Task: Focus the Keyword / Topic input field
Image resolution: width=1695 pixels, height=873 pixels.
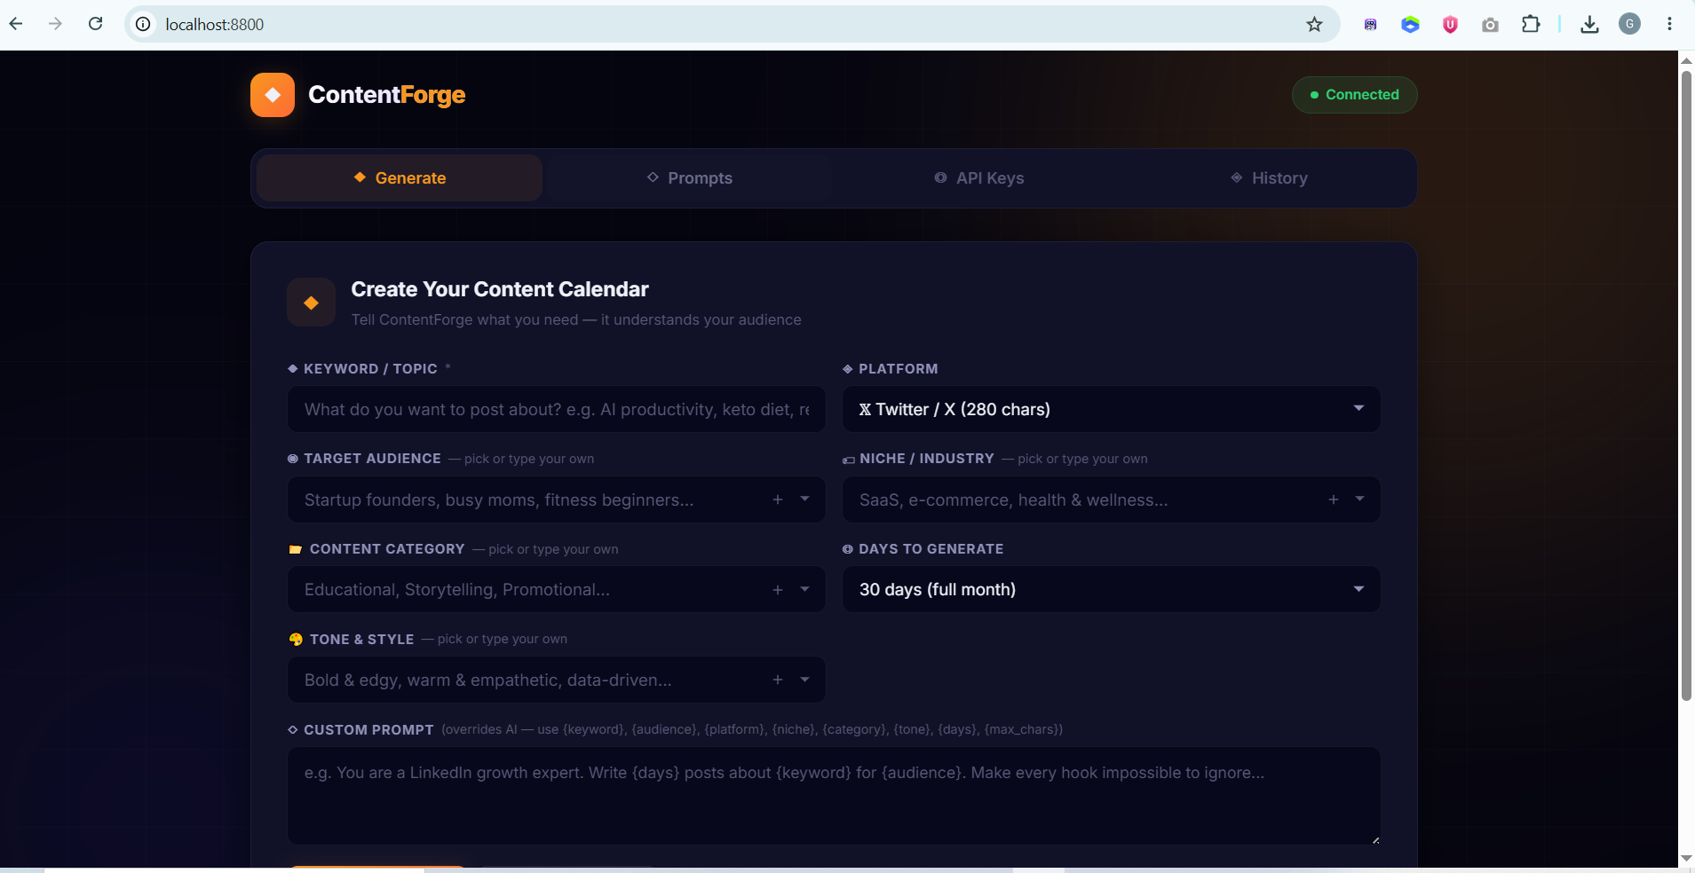Action: [x=557, y=409]
